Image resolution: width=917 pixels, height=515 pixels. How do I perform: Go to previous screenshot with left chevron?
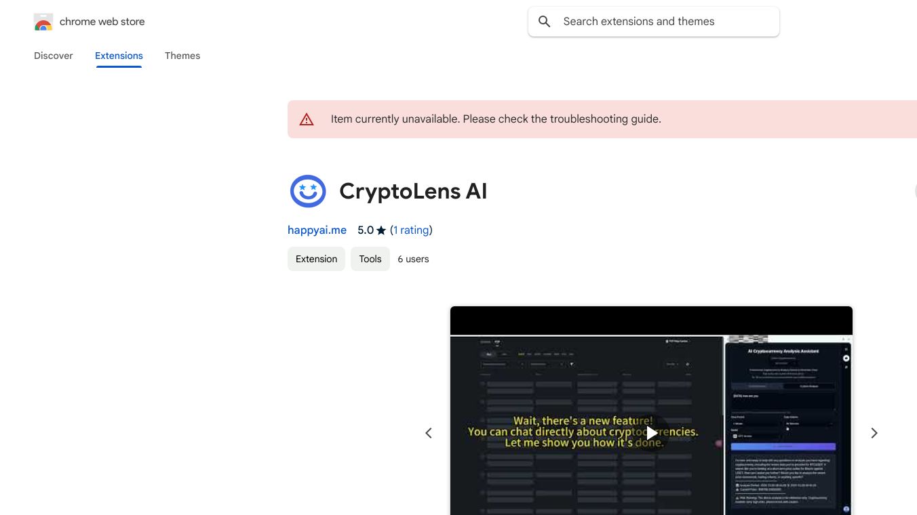click(429, 433)
